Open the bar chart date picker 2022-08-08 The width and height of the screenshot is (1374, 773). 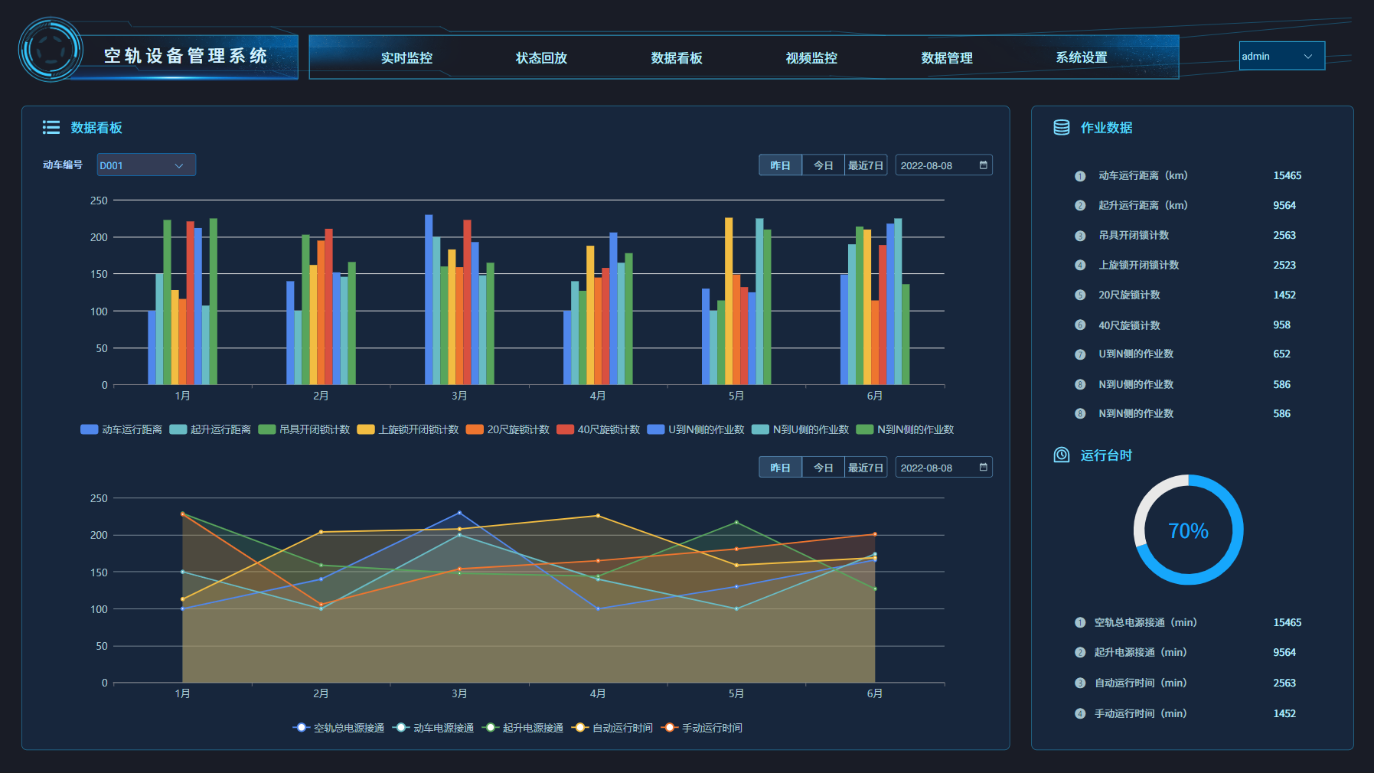(x=935, y=165)
